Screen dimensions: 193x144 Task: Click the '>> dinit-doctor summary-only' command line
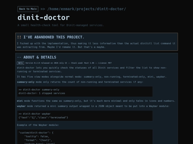coord(39,90)
